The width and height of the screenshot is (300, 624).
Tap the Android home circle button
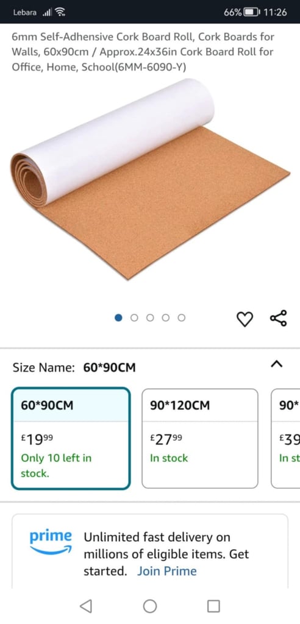pyautogui.click(x=150, y=606)
